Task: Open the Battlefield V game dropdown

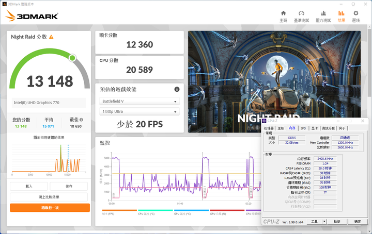Action: tap(139, 101)
